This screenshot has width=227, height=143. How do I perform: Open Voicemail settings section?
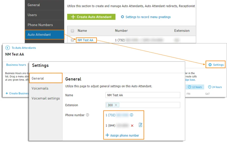46,98
